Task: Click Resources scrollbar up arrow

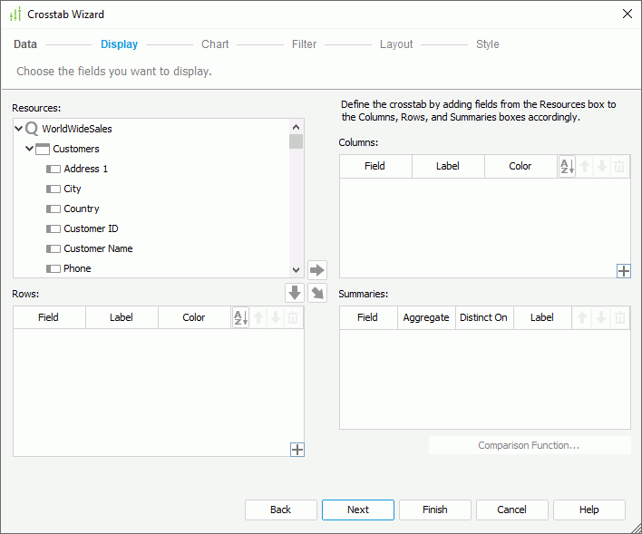Action: click(x=296, y=127)
